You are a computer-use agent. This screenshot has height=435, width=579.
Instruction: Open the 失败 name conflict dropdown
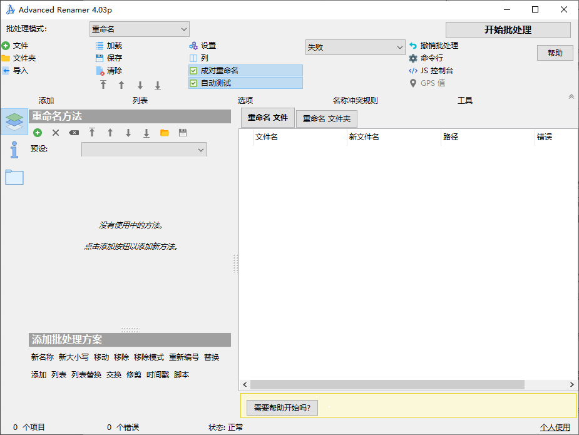click(355, 47)
